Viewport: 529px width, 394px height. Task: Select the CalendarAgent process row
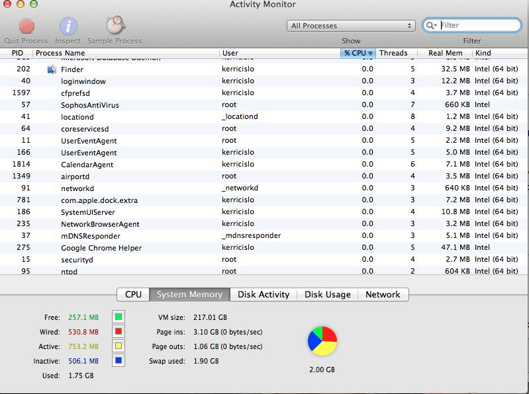pos(264,165)
